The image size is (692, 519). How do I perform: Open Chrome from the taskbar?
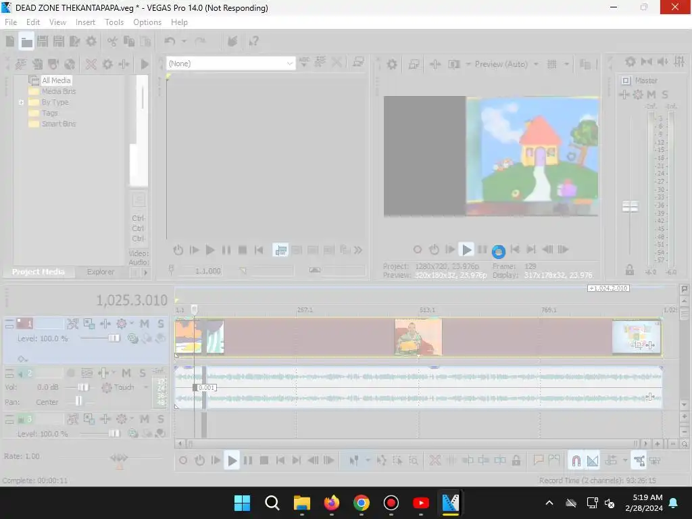click(x=362, y=503)
